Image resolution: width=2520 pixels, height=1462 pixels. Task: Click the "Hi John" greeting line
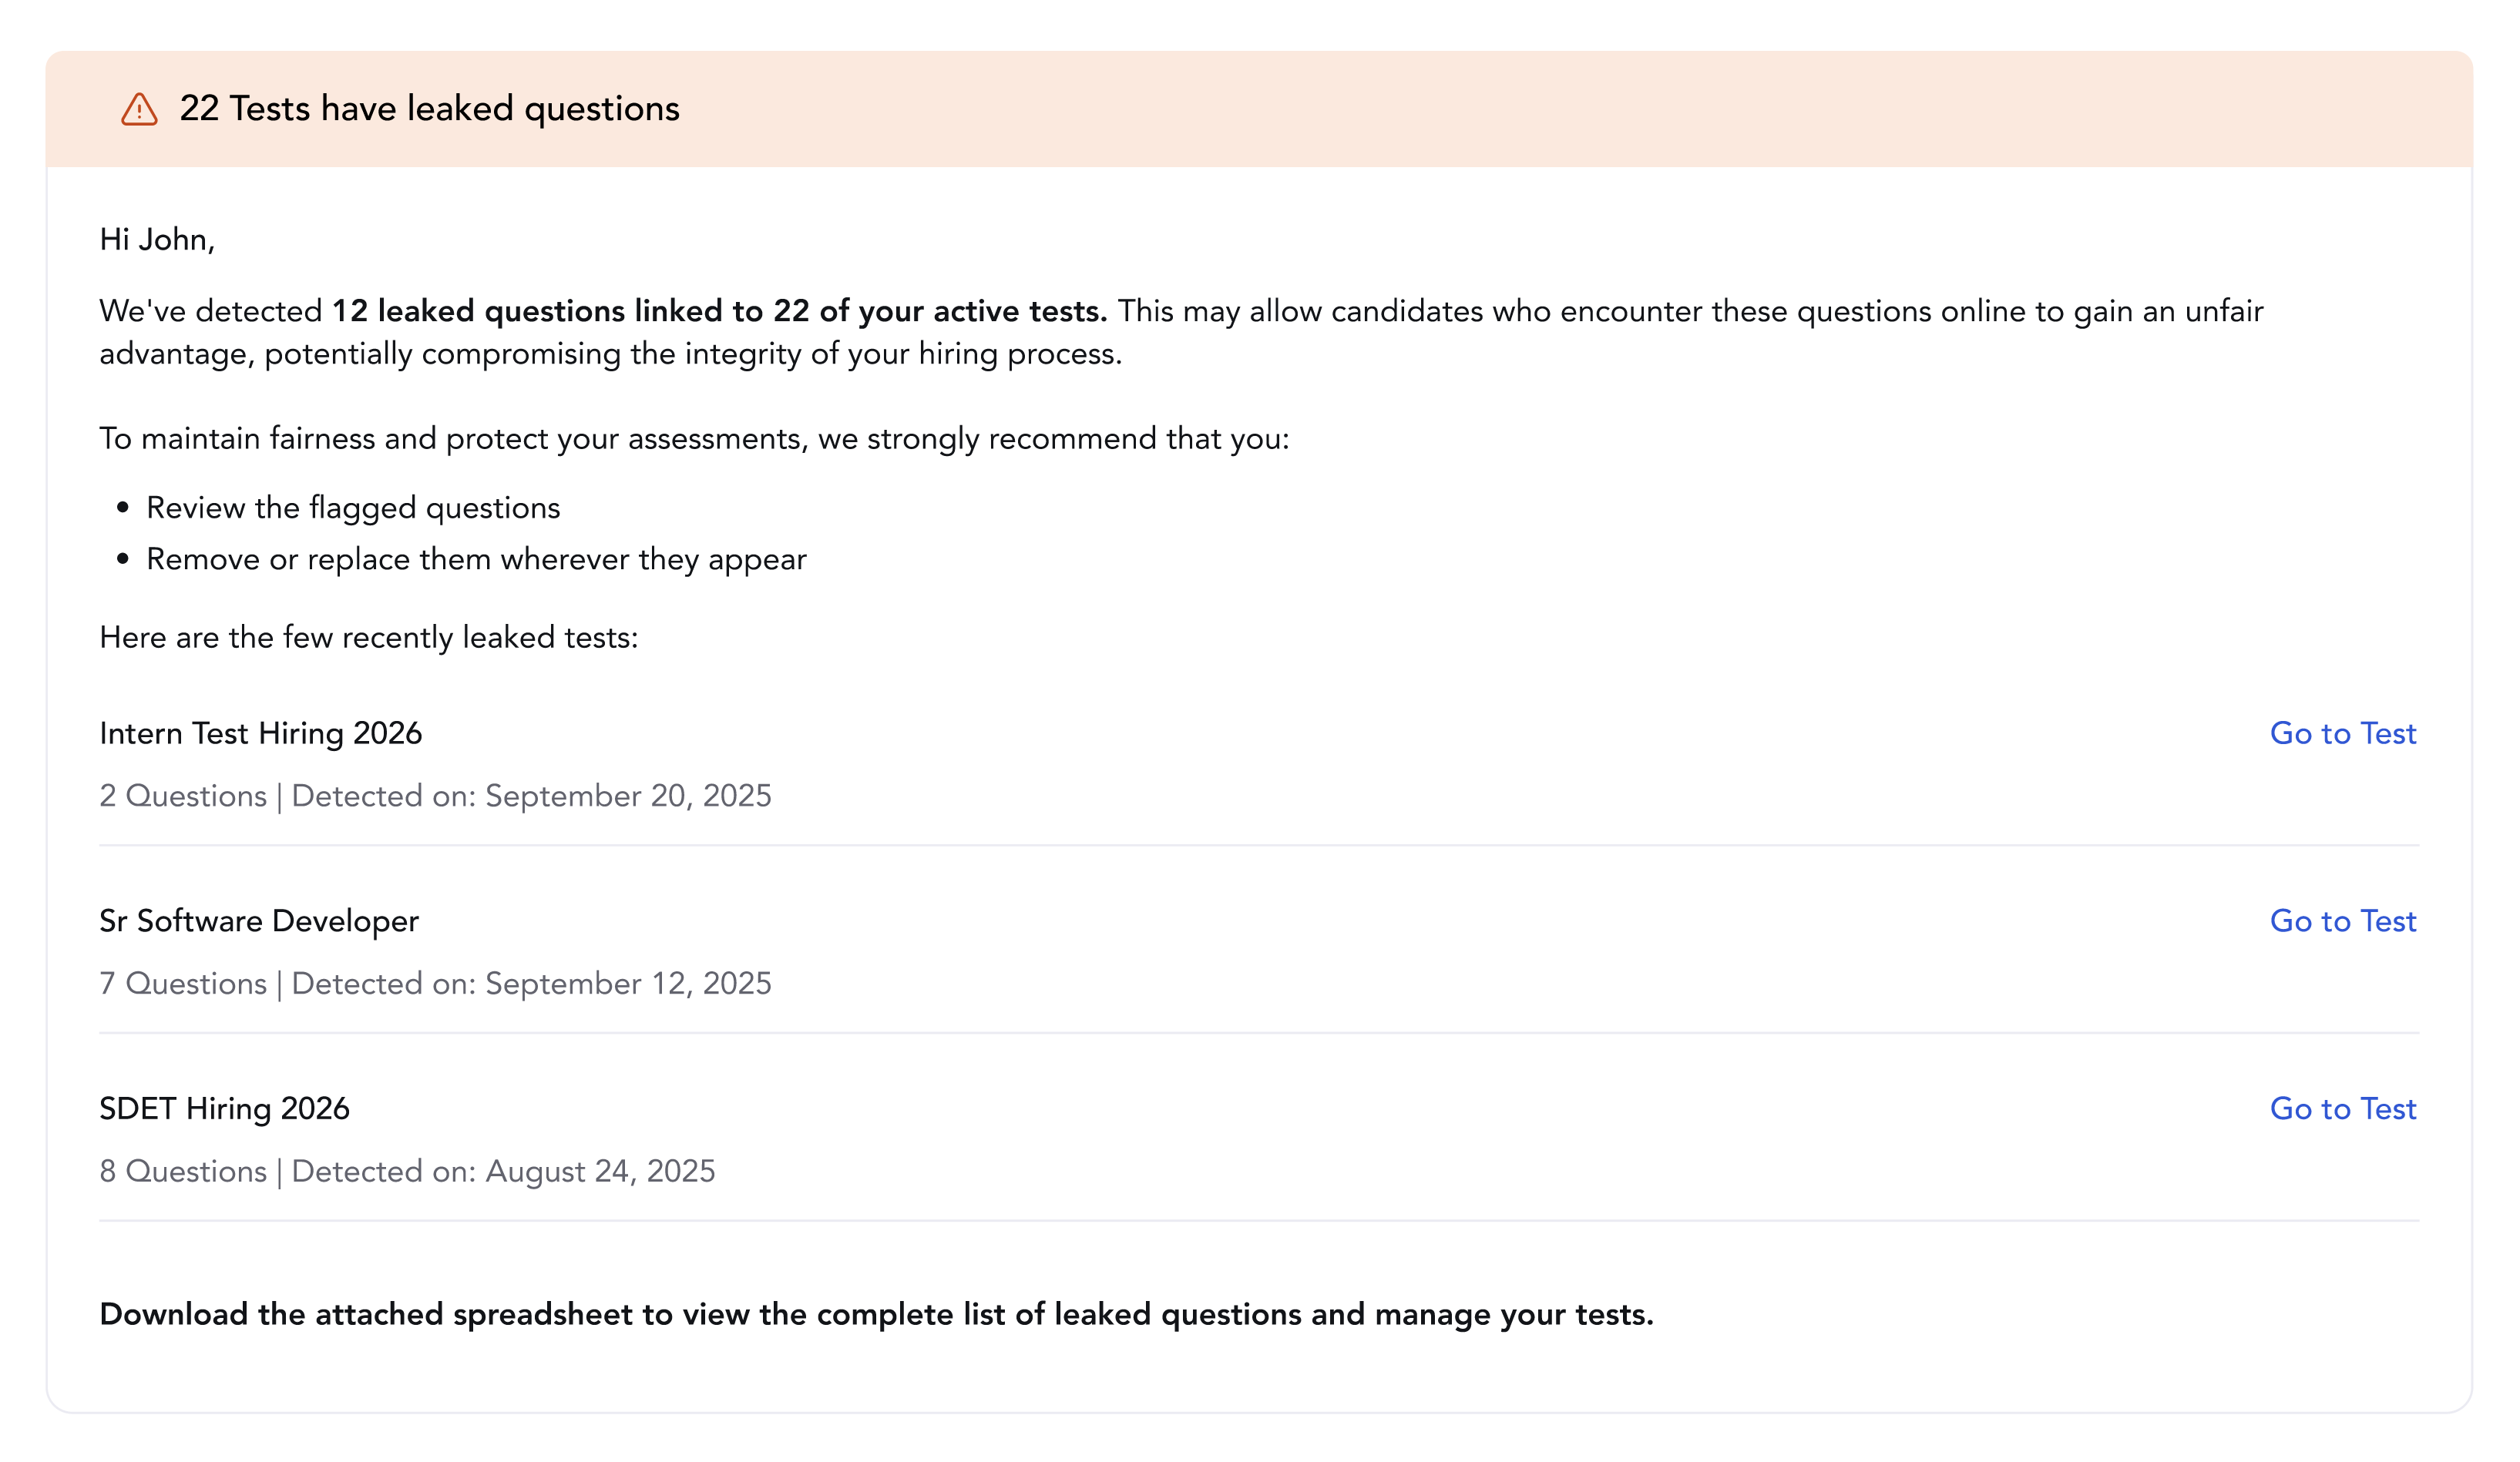point(160,239)
